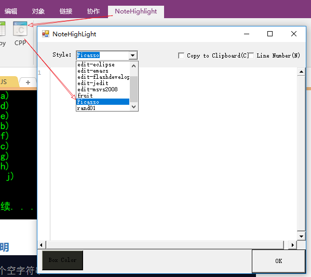Choose edit-flashdevelop style from the list
Viewport: 311px width, 277px height.
(x=103, y=77)
